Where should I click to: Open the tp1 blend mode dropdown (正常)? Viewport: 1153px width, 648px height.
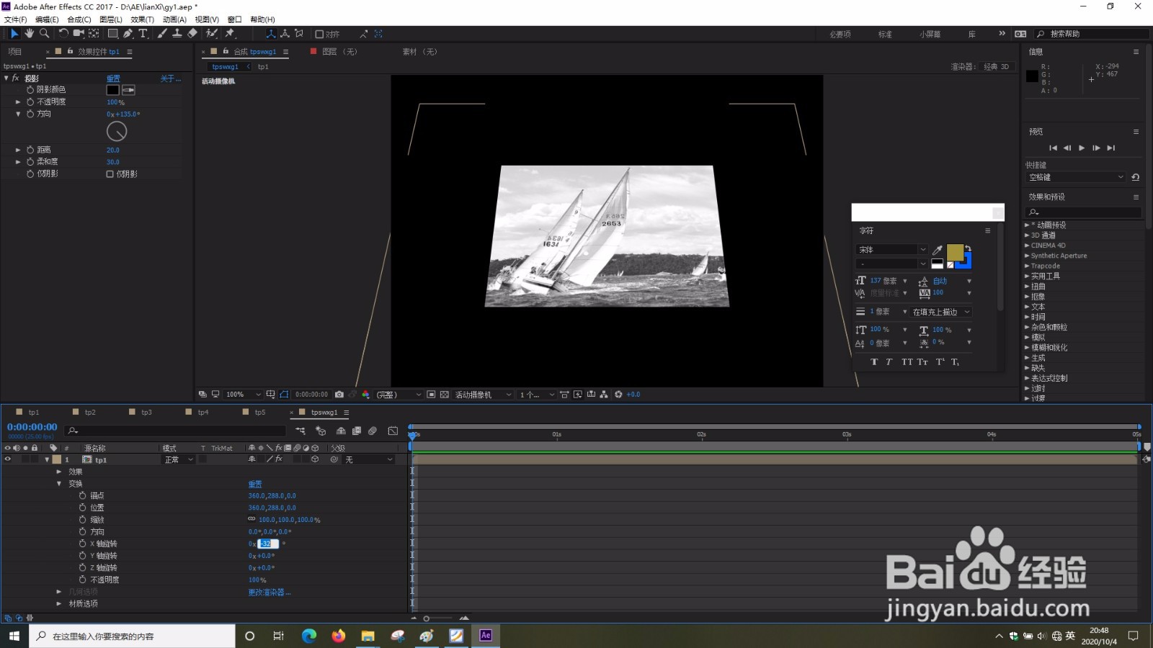tap(179, 459)
